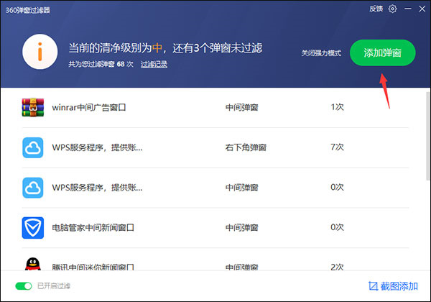Click the WinRAR icon in list

tap(33, 107)
